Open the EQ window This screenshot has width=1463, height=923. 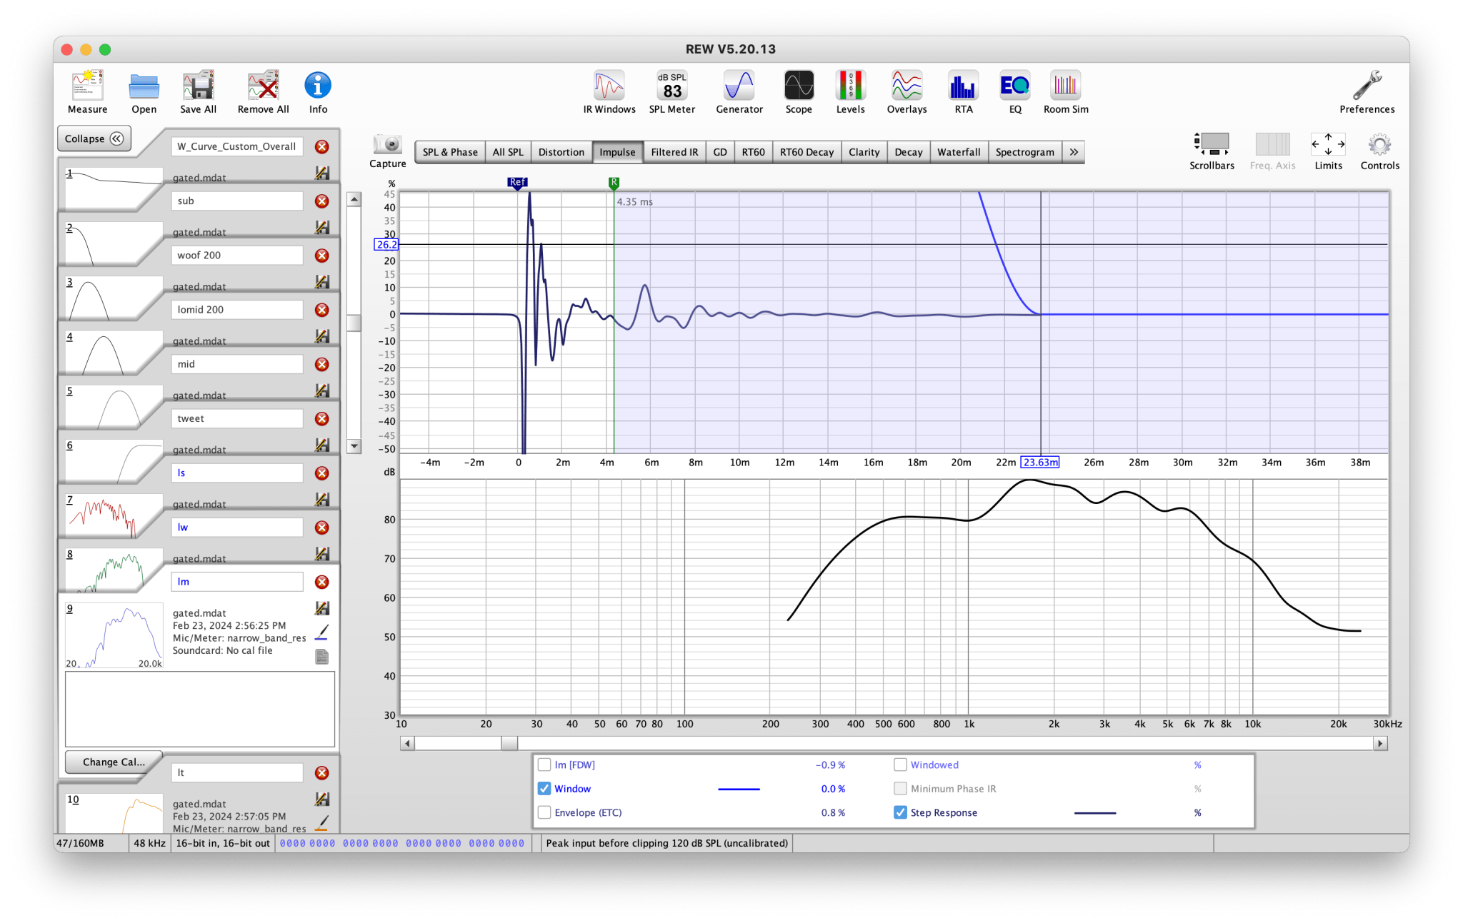pyautogui.click(x=1015, y=92)
